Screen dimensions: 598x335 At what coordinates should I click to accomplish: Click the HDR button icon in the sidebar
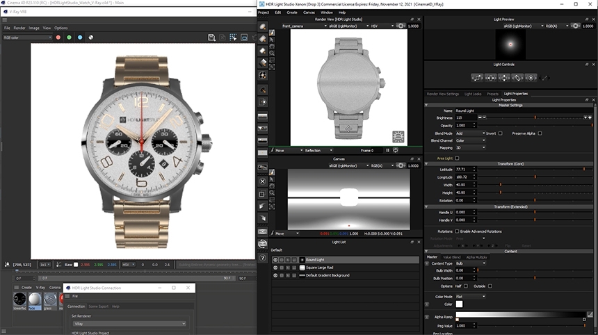pos(262,231)
